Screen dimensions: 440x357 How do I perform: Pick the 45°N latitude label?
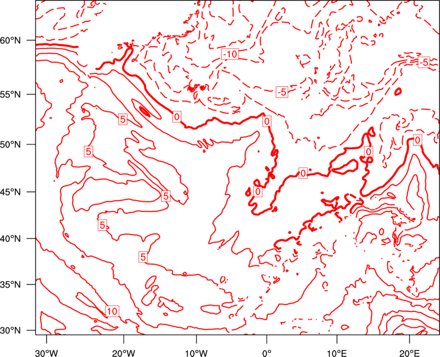tap(10, 192)
